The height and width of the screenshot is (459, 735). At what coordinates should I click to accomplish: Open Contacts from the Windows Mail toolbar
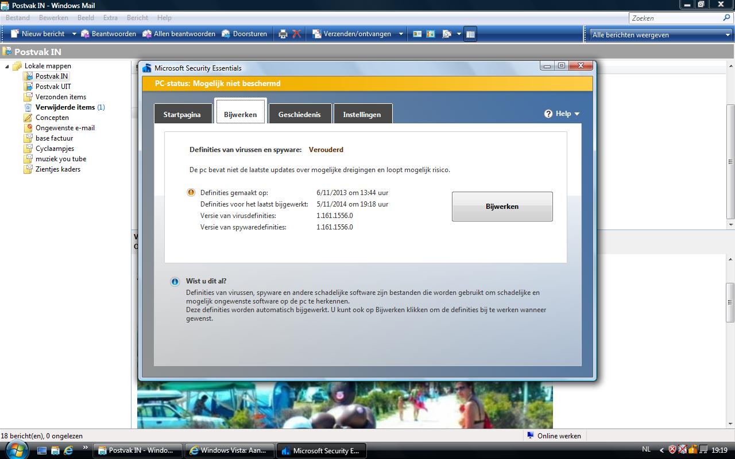417,34
